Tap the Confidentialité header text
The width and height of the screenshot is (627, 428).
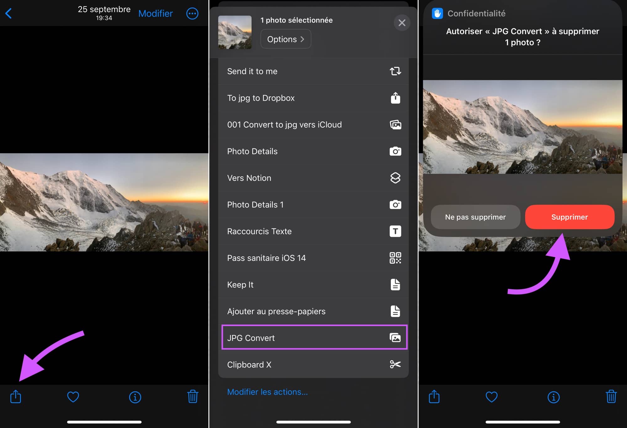[476, 13]
